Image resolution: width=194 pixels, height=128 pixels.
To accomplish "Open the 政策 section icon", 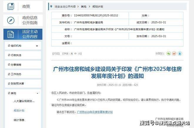I will pyautogui.click(x=11, y=6).
